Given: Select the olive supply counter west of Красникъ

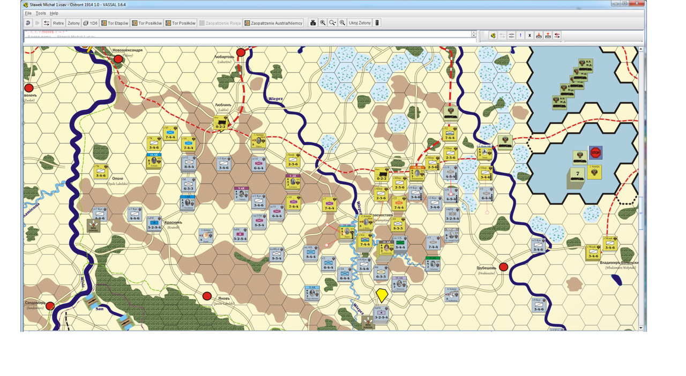Looking at the screenshot, I should pos(94,225).
